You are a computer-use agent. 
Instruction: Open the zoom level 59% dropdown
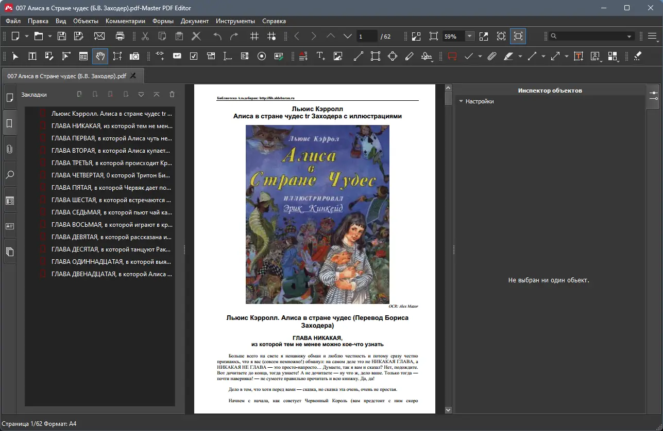pyautogui.click(x=470, y=36)
